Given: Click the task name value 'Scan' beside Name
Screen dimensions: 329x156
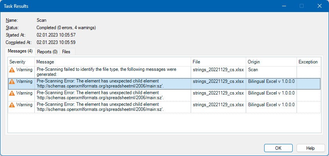Looking at the screenshot, I should tap(41, 20).
